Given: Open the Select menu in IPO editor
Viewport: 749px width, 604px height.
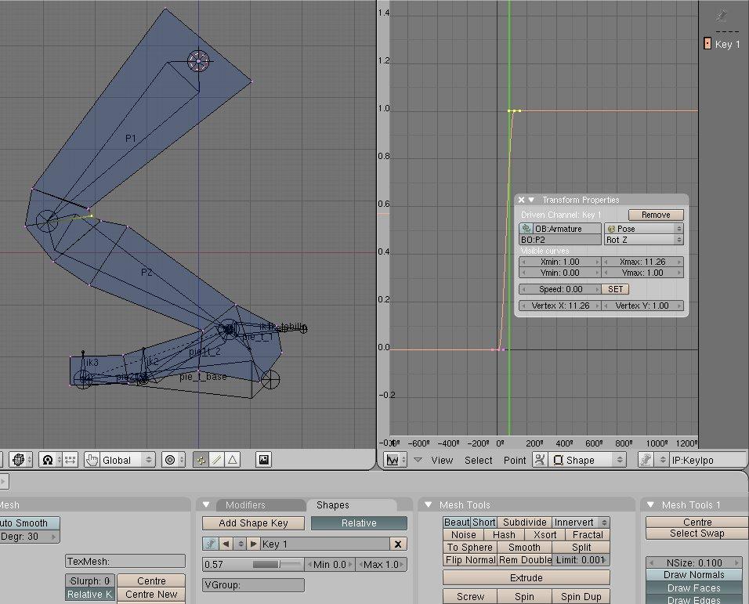Looking at the screenshot, I should pos(478,461).
